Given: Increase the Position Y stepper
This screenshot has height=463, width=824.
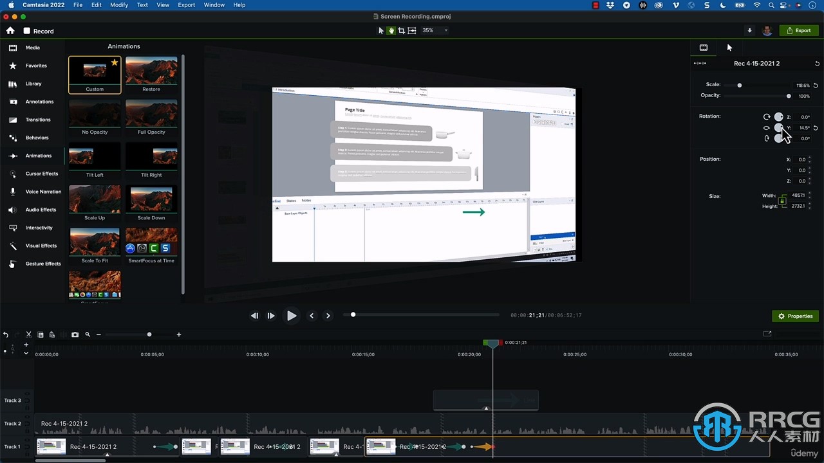Looking at the screenshot, I should (x=810, y=168).
